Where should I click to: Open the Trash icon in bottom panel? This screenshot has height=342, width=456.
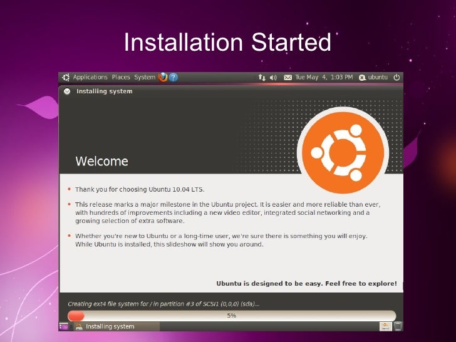click(398, 326)
